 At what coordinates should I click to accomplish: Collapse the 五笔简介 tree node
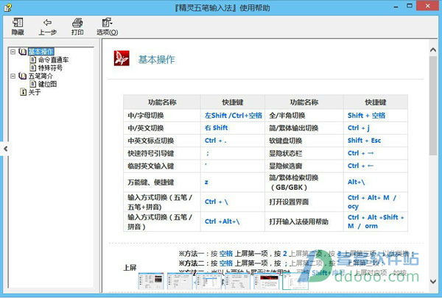click(x=13, y=76)
